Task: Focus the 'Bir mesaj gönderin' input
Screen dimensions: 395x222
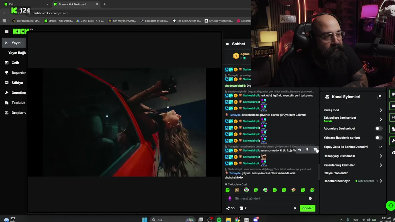Action: click(270, 199)
